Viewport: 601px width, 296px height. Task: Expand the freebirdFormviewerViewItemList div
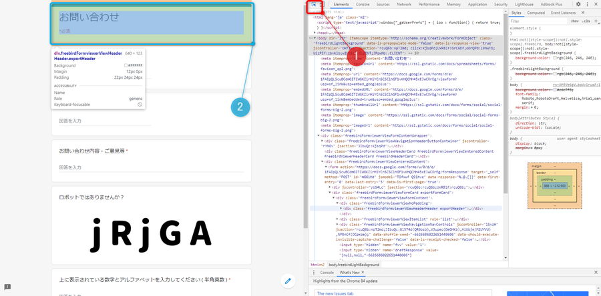(337, 219)
